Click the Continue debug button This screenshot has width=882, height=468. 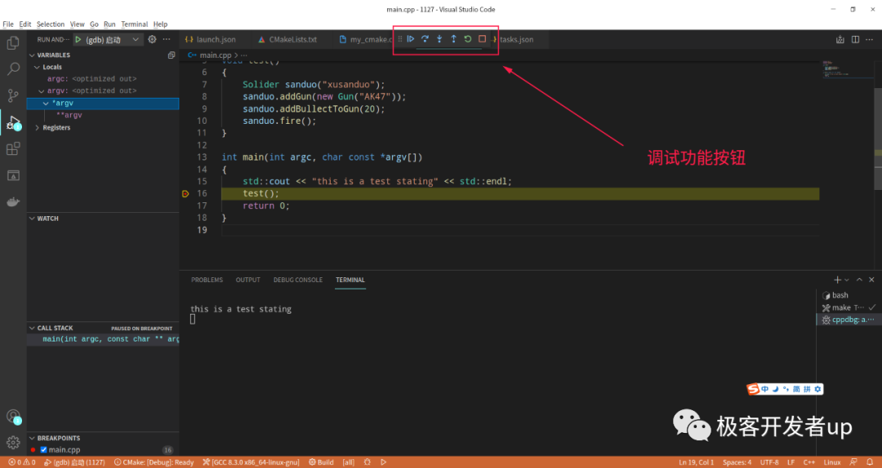(x=411, y=39)
